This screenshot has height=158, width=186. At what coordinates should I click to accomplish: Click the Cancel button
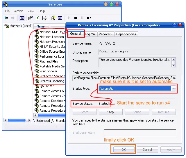click(147, 150)
